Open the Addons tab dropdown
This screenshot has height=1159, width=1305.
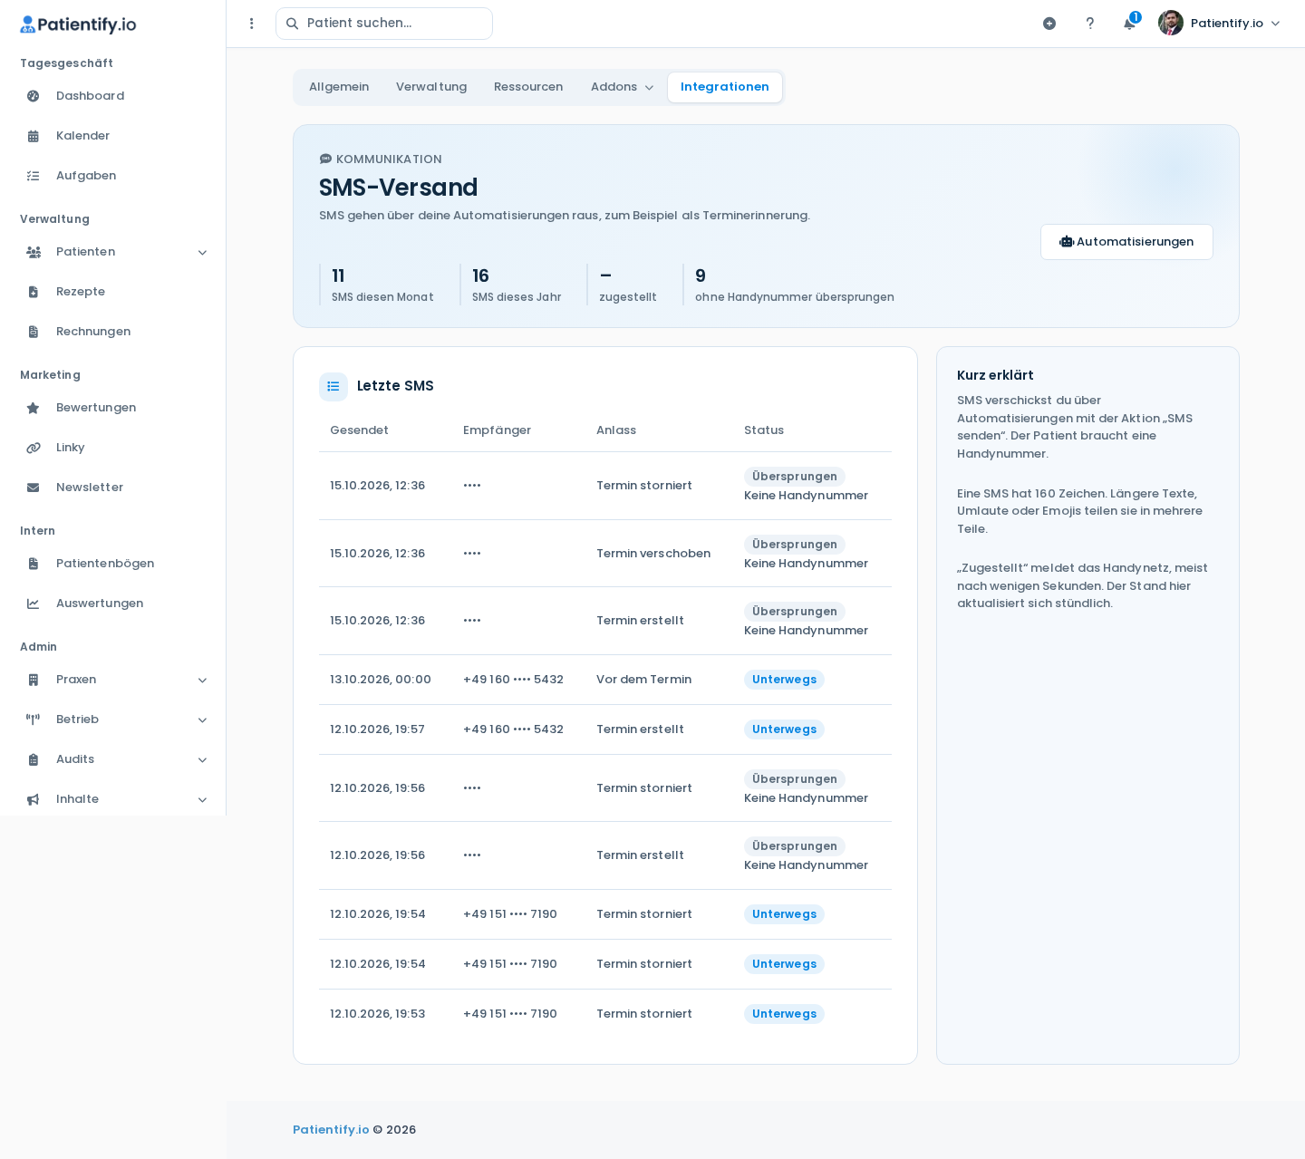click(622, 87)
